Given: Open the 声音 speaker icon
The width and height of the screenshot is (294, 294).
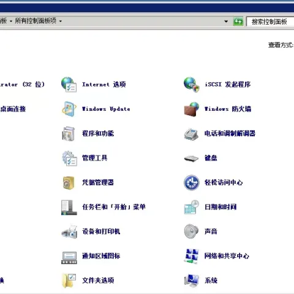Looking at the screenshot, I should (191, 232).
